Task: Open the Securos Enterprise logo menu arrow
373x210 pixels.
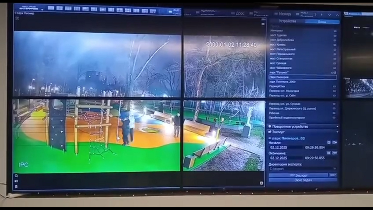Action: point(42,10)
